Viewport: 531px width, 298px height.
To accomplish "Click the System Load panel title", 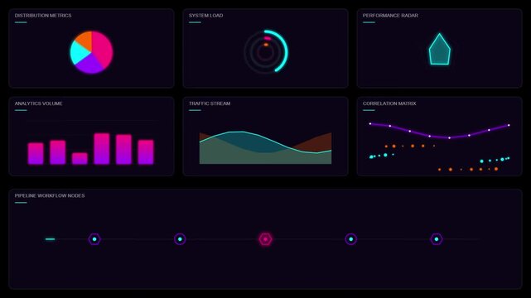I will click(x=206, y=16).
